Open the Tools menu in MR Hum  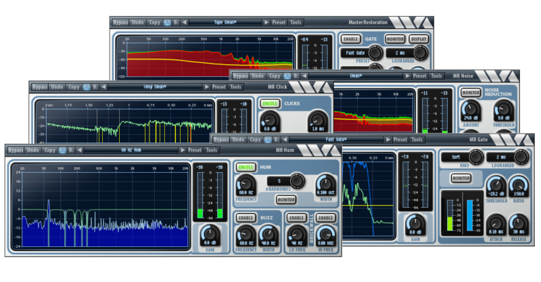(212, 150)
